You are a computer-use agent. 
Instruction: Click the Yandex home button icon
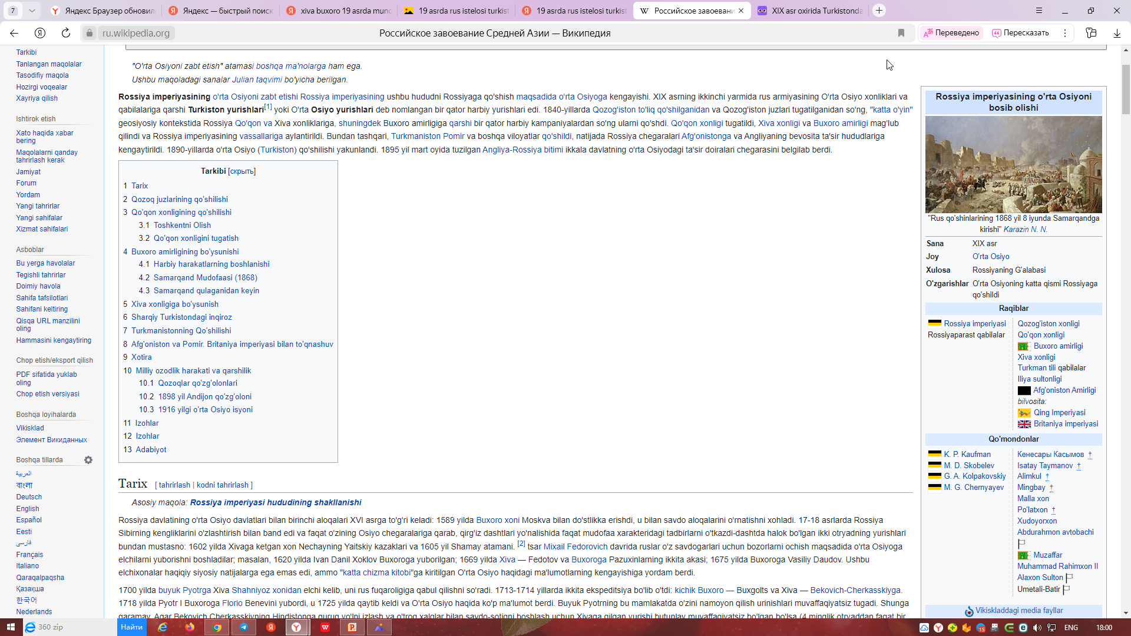(x=40, y=33)
